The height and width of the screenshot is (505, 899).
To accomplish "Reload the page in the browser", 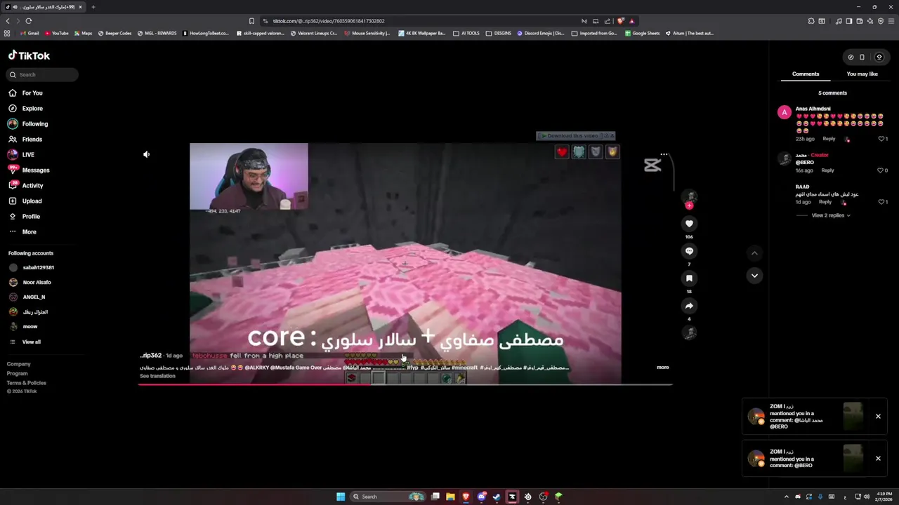I will coord(29,21).
